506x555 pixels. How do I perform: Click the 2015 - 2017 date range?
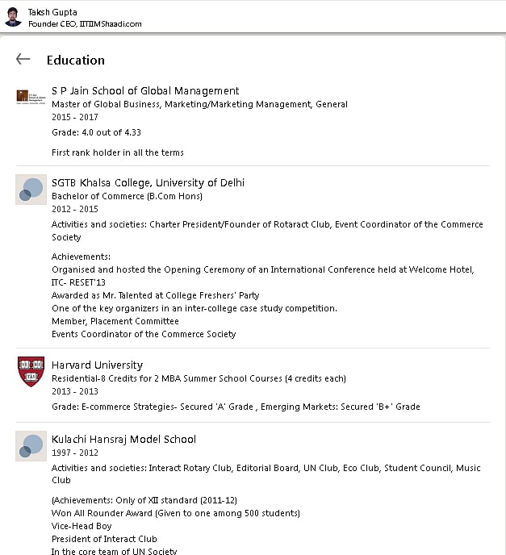click(75, 117)
